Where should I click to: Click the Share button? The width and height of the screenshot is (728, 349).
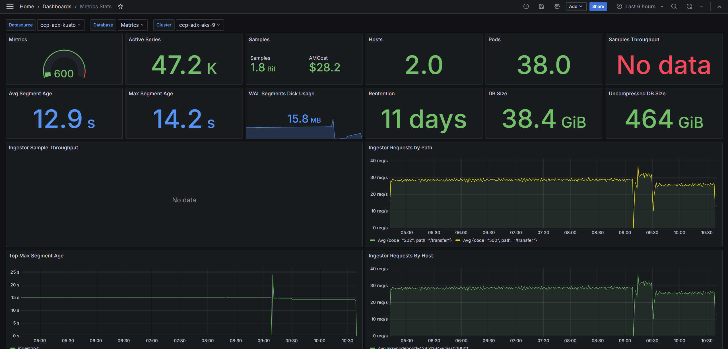coord(598,7)
